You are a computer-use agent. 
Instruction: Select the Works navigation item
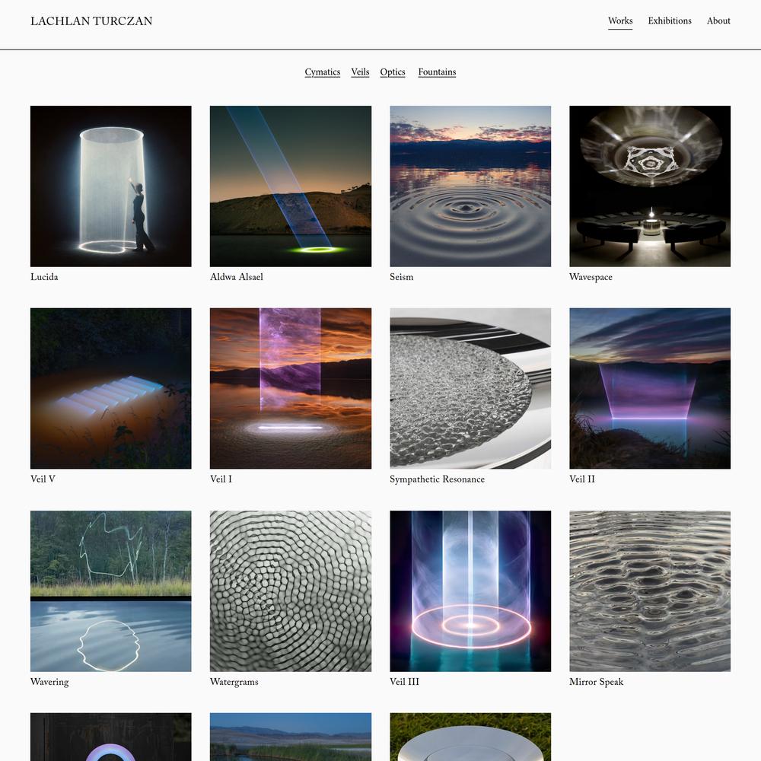click(620, 21)
